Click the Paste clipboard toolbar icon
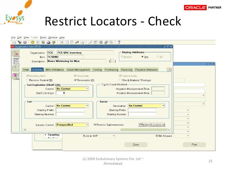This screenshot has height=169, width=226. [x=72, y=42]
